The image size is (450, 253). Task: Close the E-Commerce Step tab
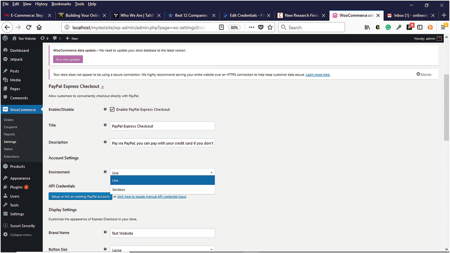[50, 15]
